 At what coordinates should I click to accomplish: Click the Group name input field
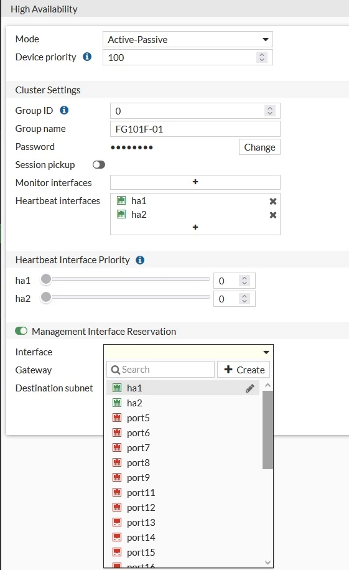pyautogui.click(x=195, y=129)
